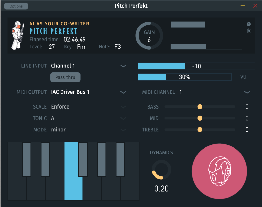Adjust the GAIN knob

click(149, 35)
